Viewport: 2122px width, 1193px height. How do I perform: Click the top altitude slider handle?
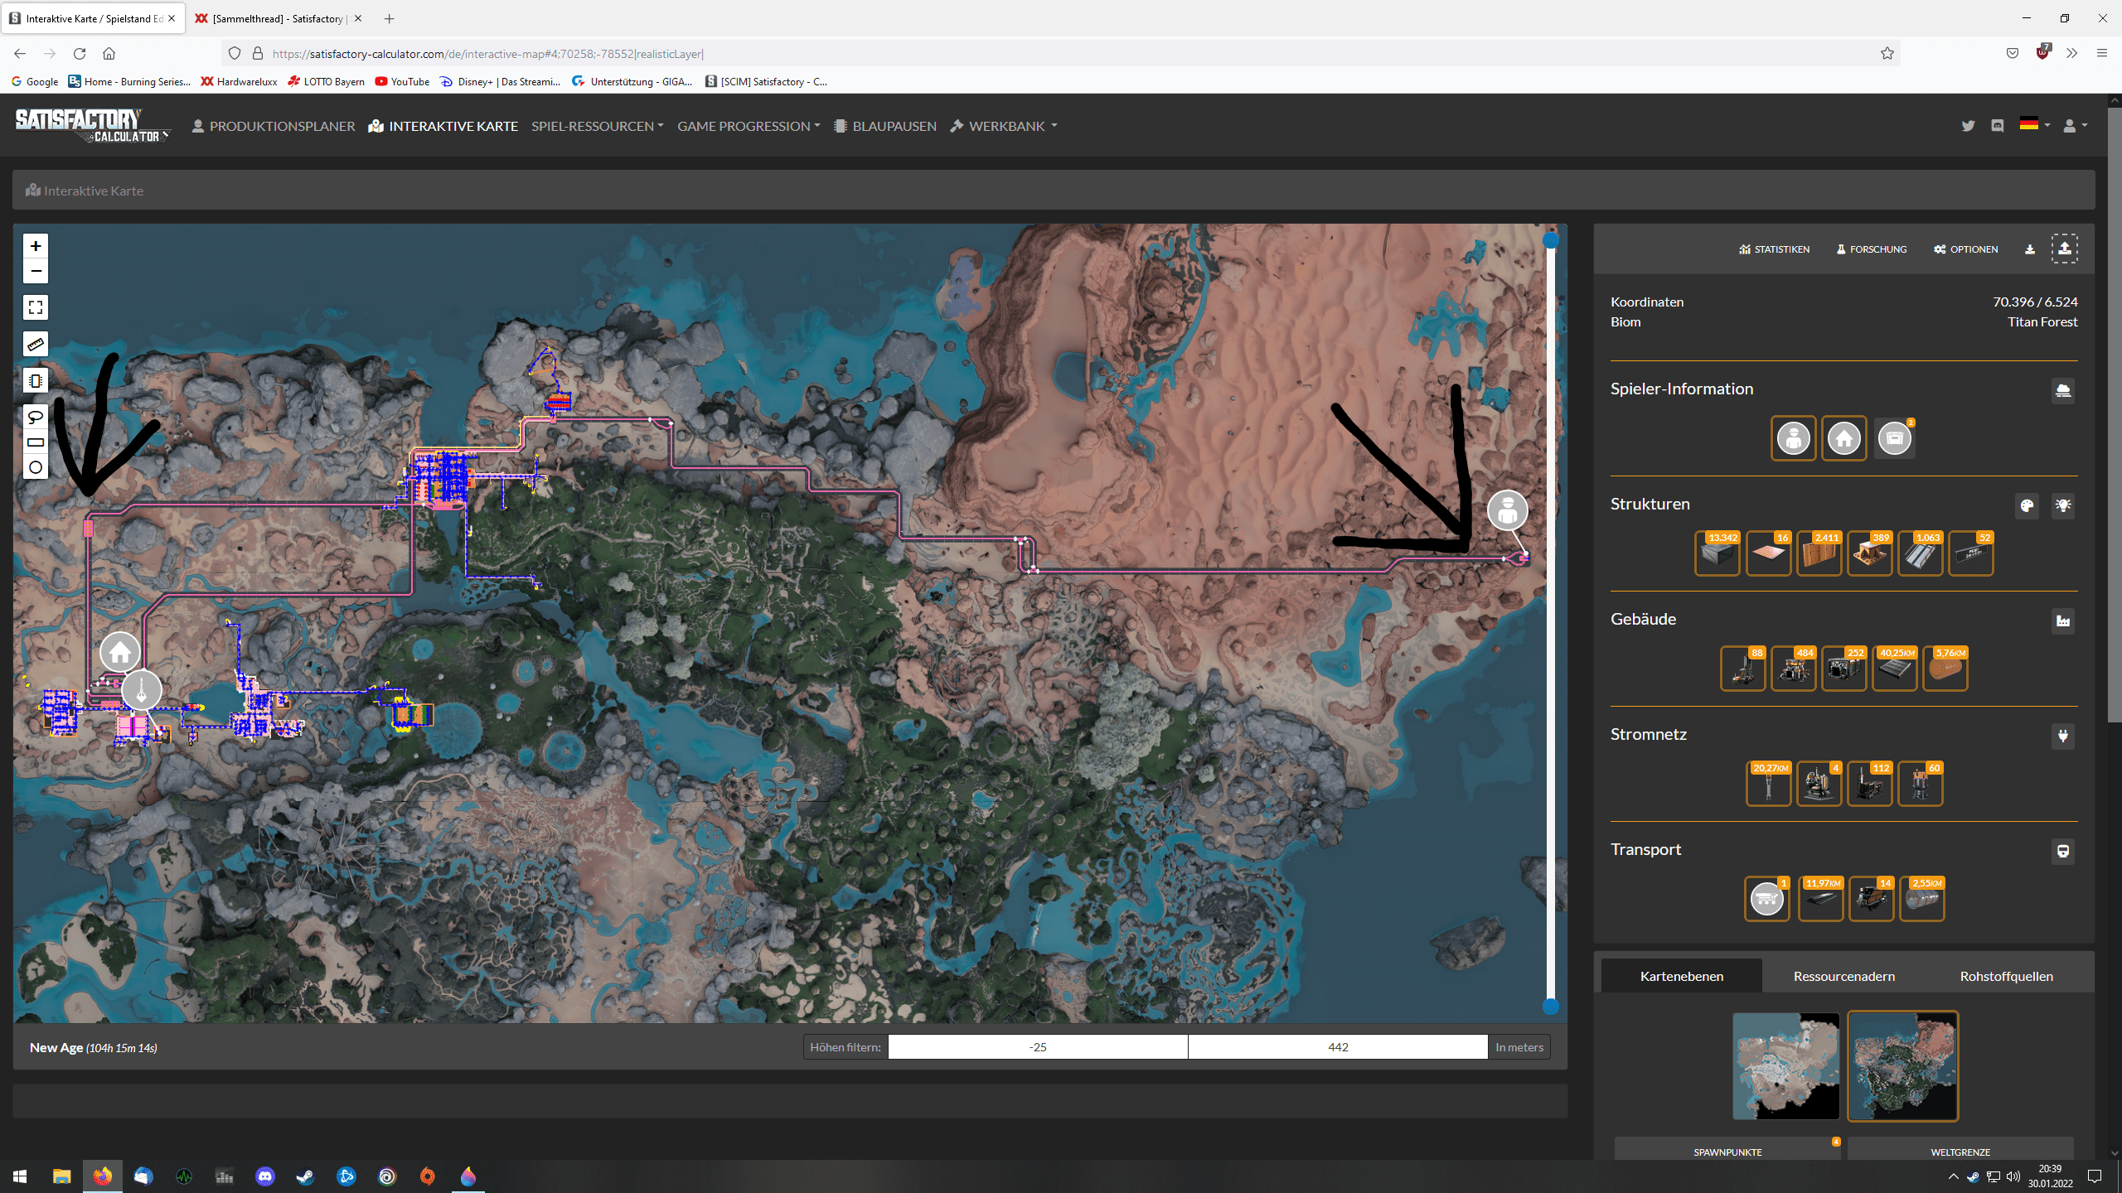[1550, 240]
